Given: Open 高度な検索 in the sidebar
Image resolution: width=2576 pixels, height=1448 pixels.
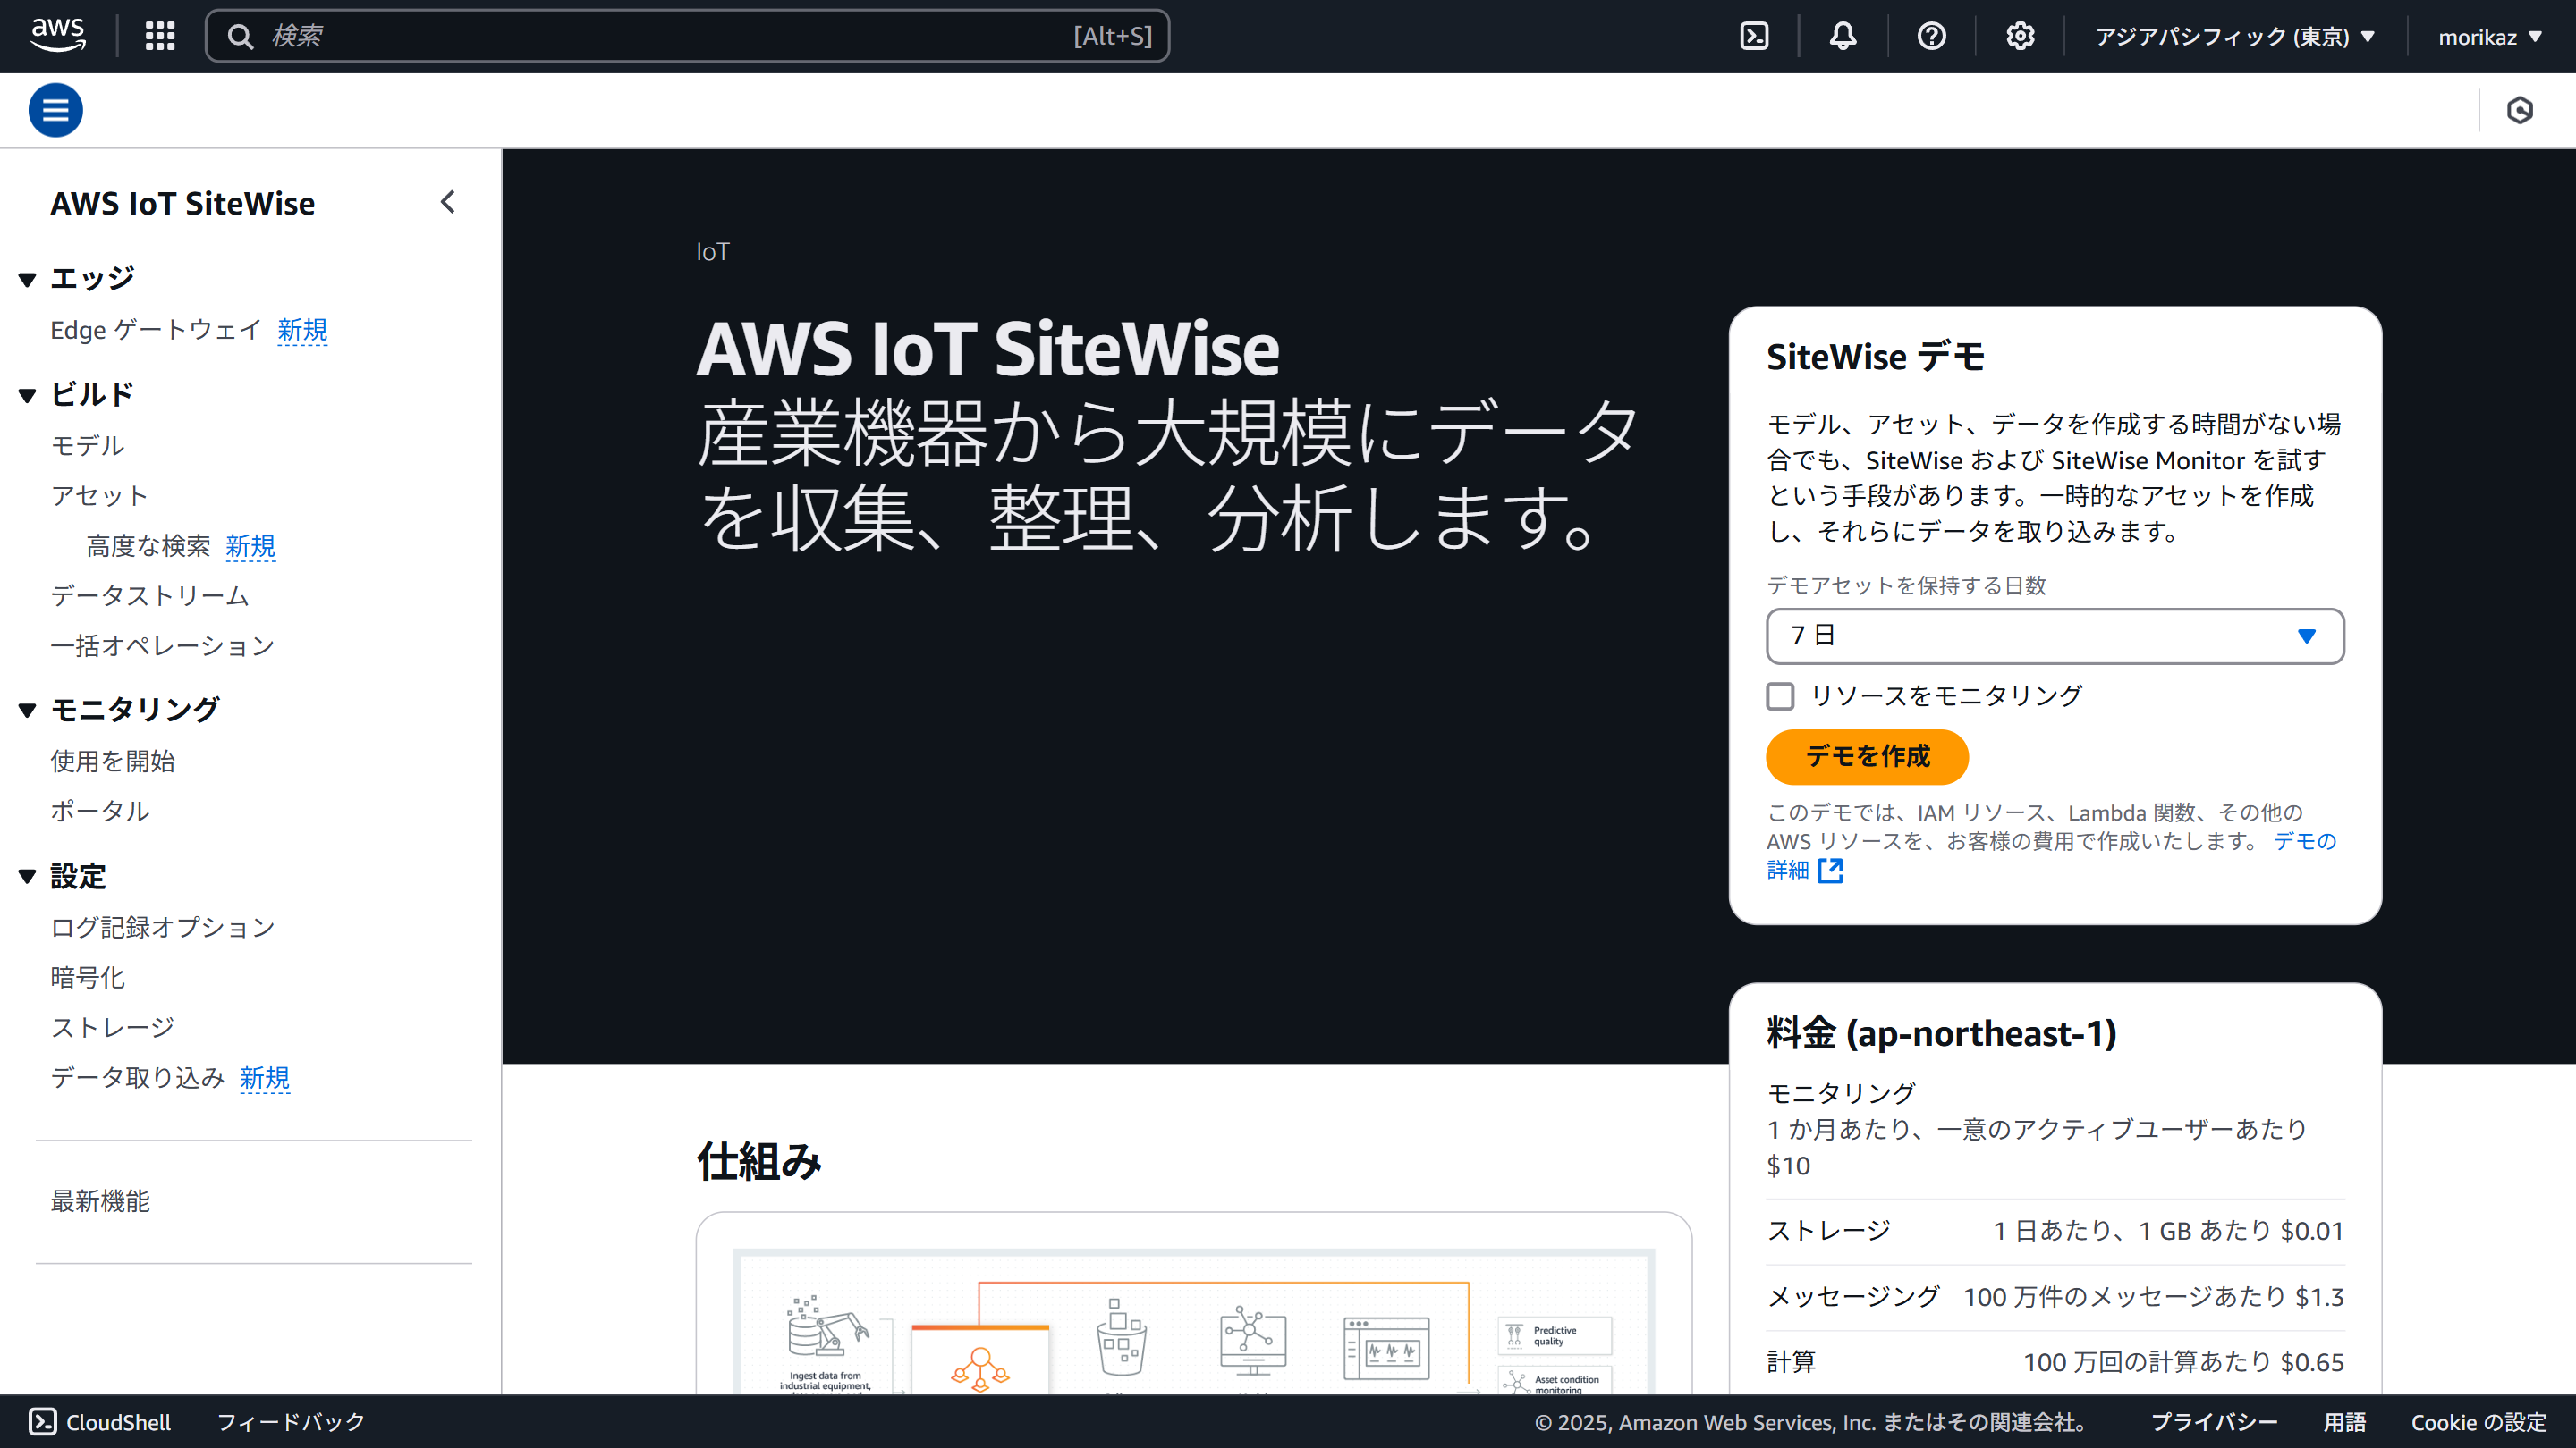Looking at the screenshot, I should [x=148, y=545].
